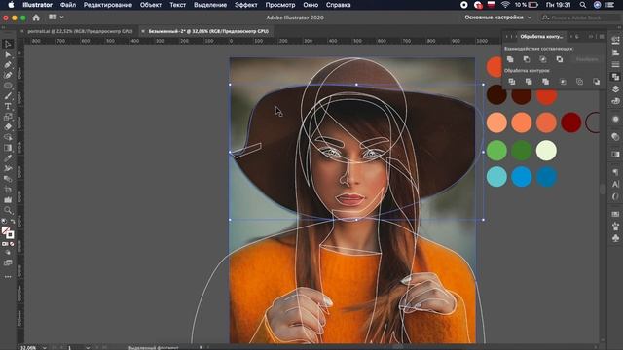The height and width of the screenshot is (350, 623).
Task: Select the Direct Selection tool
Action: [x=8, y=54]
